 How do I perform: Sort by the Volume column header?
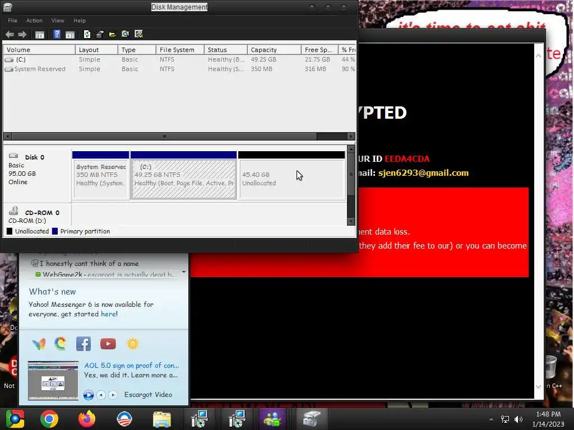(x=39, y=50)
